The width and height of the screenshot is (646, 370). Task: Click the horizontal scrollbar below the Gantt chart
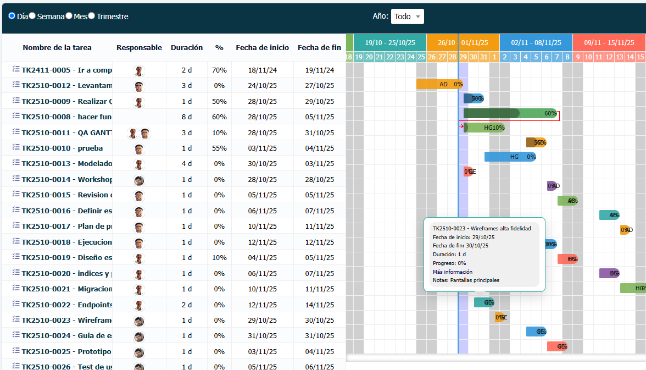point(494,358)
